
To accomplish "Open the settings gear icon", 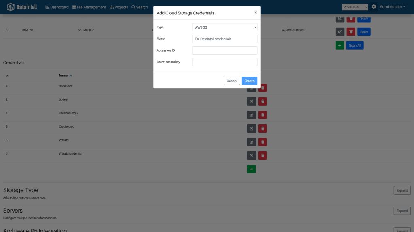I will (x=374, y=7).
